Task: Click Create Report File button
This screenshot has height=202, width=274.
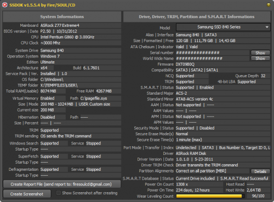Action: 62,184
